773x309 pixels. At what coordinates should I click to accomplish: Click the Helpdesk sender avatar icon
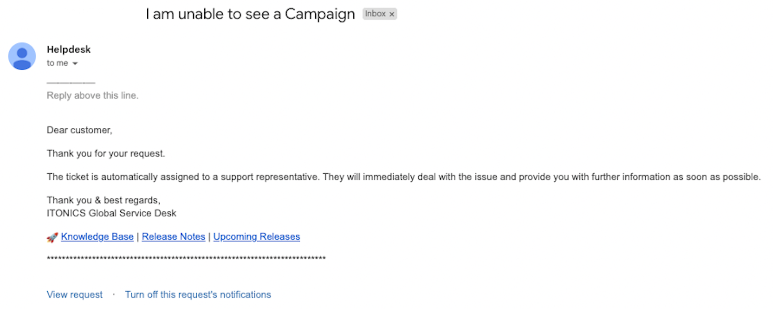click(22, 56)
